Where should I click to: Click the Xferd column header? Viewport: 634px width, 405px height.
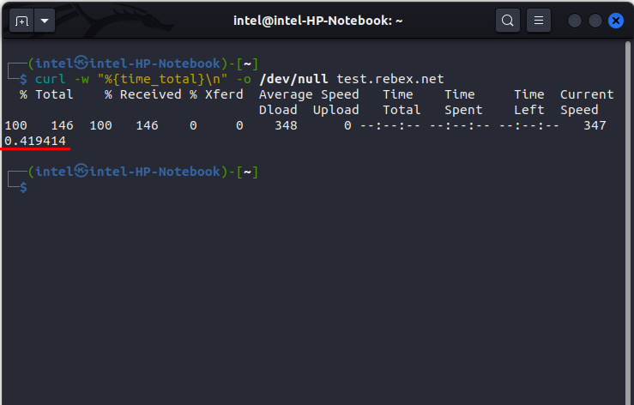point(224,94)
